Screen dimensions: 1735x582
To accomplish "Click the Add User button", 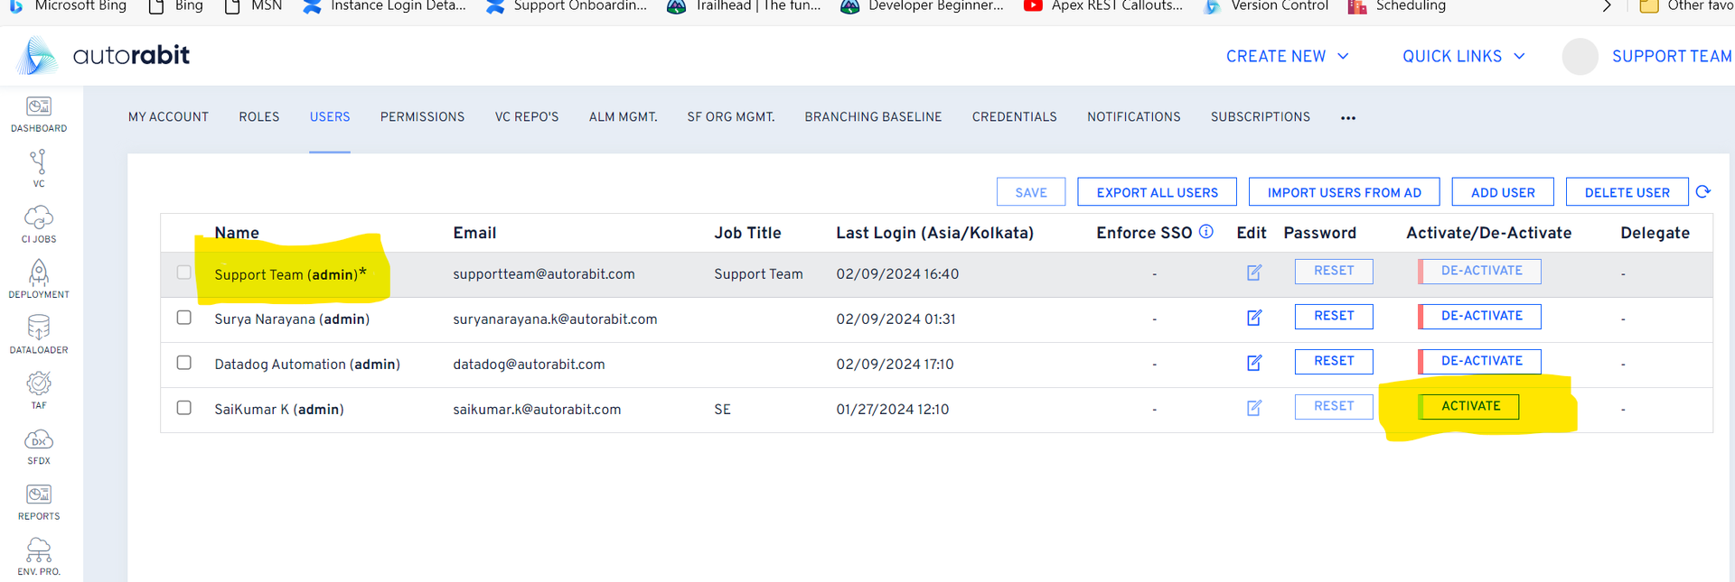I will [x=1502, y=192].
